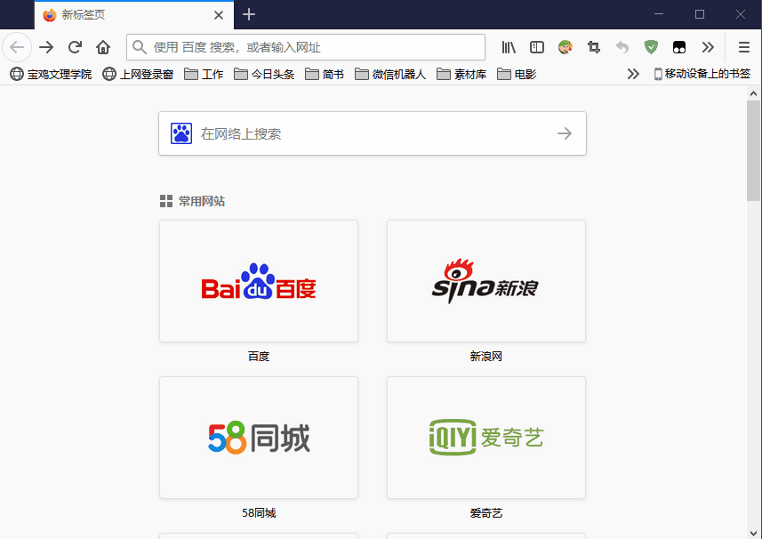Click the 爱奇艺 label under the tile

pyautogui.click(x=486, y=512)
